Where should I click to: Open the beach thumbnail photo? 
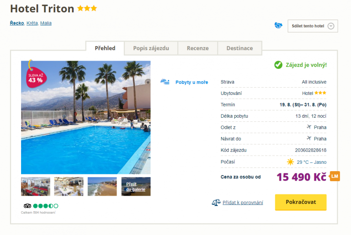coord(102,187)
